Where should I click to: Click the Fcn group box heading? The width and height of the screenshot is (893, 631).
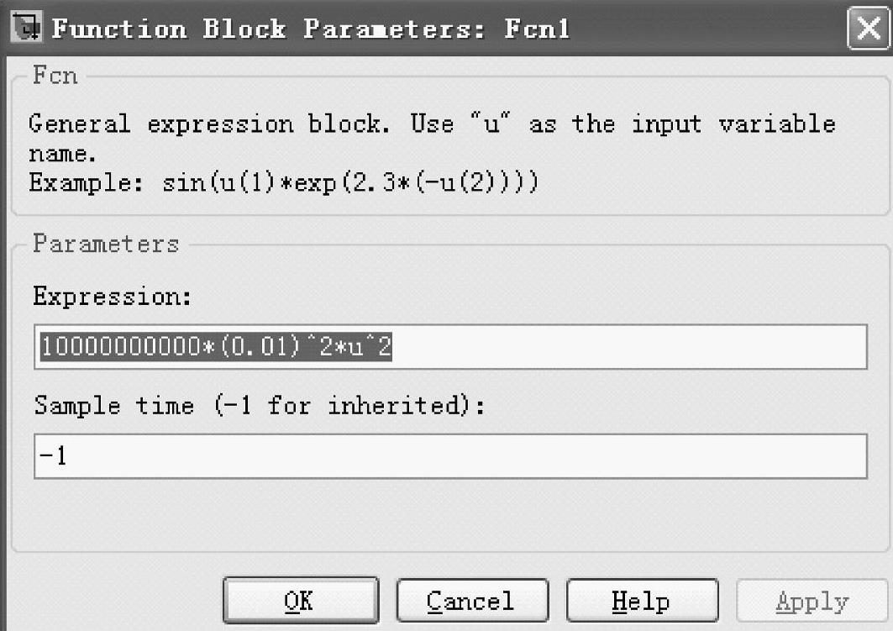55,76
